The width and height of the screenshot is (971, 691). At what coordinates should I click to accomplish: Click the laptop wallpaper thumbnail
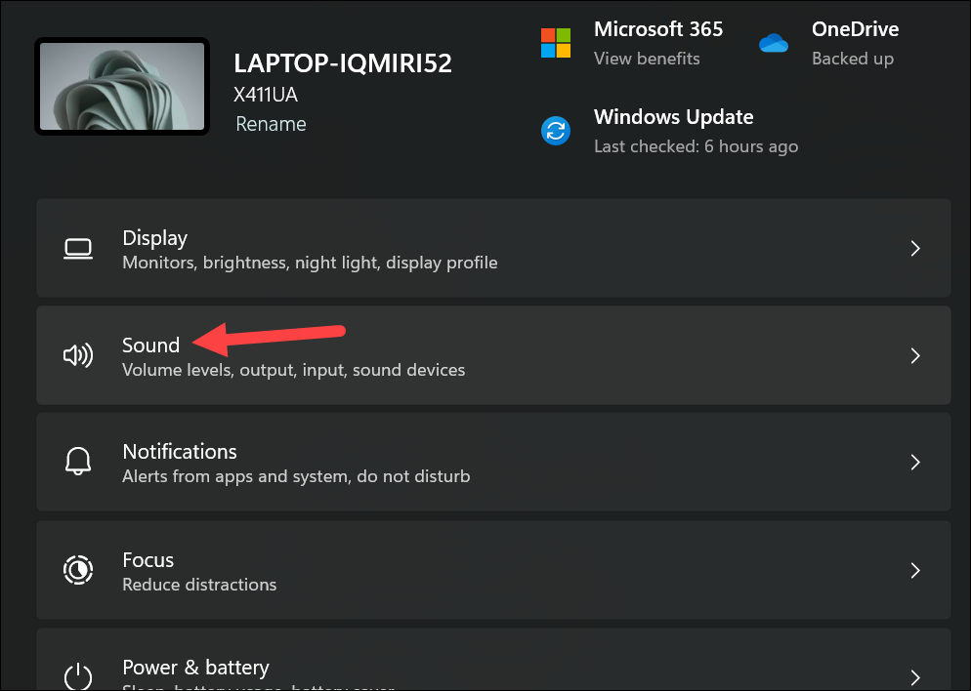pyautogui.click(x=121, y=86)
